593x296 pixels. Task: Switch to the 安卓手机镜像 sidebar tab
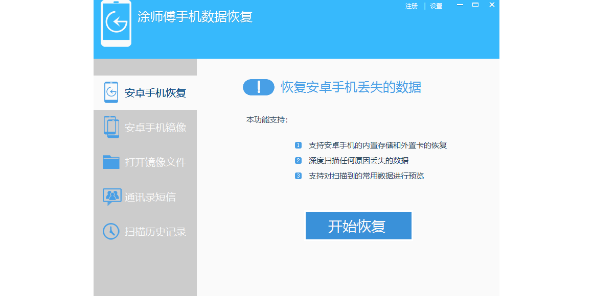(155, 128)
